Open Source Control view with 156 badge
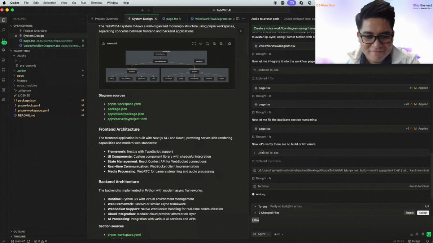Screen dimensions: 433x243 [x=4, y=41]
